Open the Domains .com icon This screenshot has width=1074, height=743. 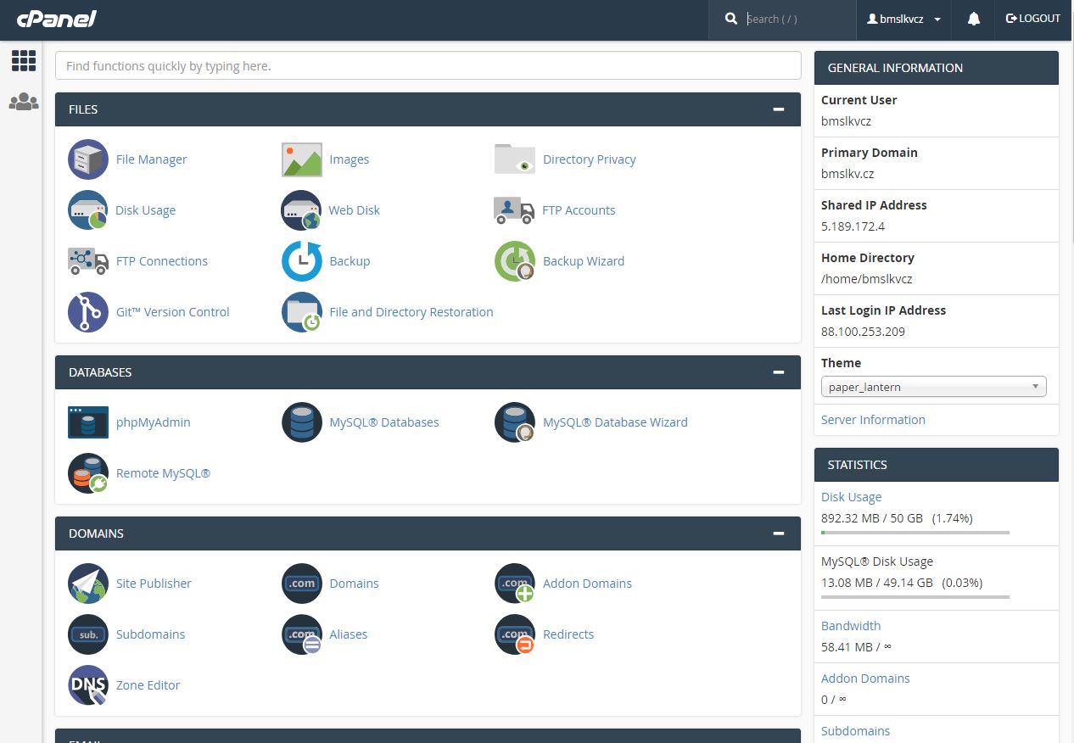(302, 584)
